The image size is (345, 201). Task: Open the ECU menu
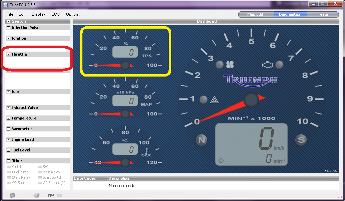[x=55, y=14]
